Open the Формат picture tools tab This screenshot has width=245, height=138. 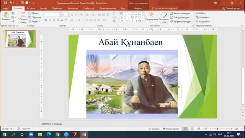pos(138,8)
